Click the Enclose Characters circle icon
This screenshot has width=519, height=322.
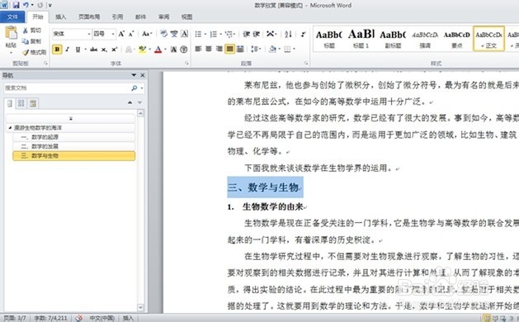pos(184,50)
